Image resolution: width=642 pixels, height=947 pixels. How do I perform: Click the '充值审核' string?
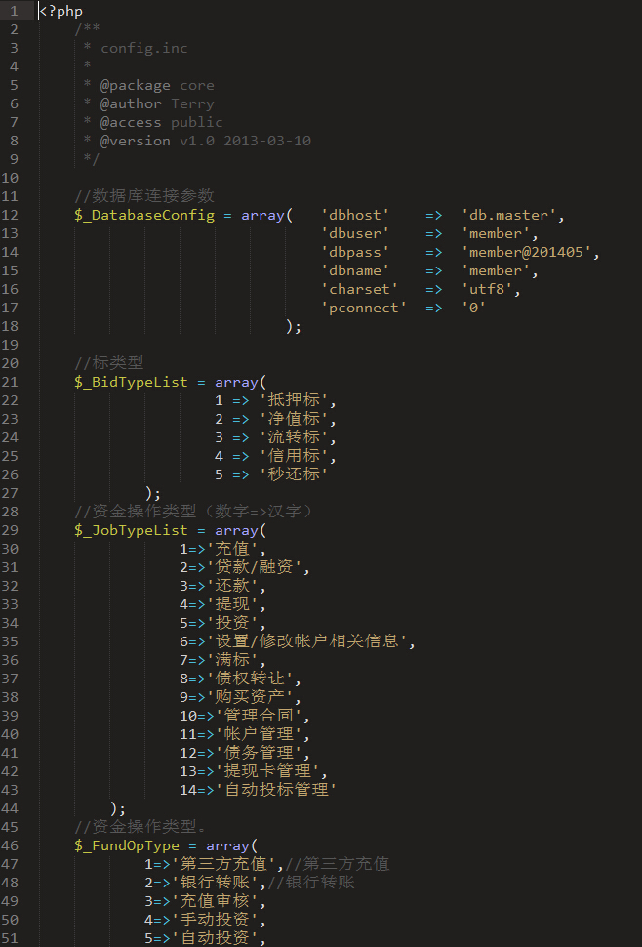pos(215,901)
